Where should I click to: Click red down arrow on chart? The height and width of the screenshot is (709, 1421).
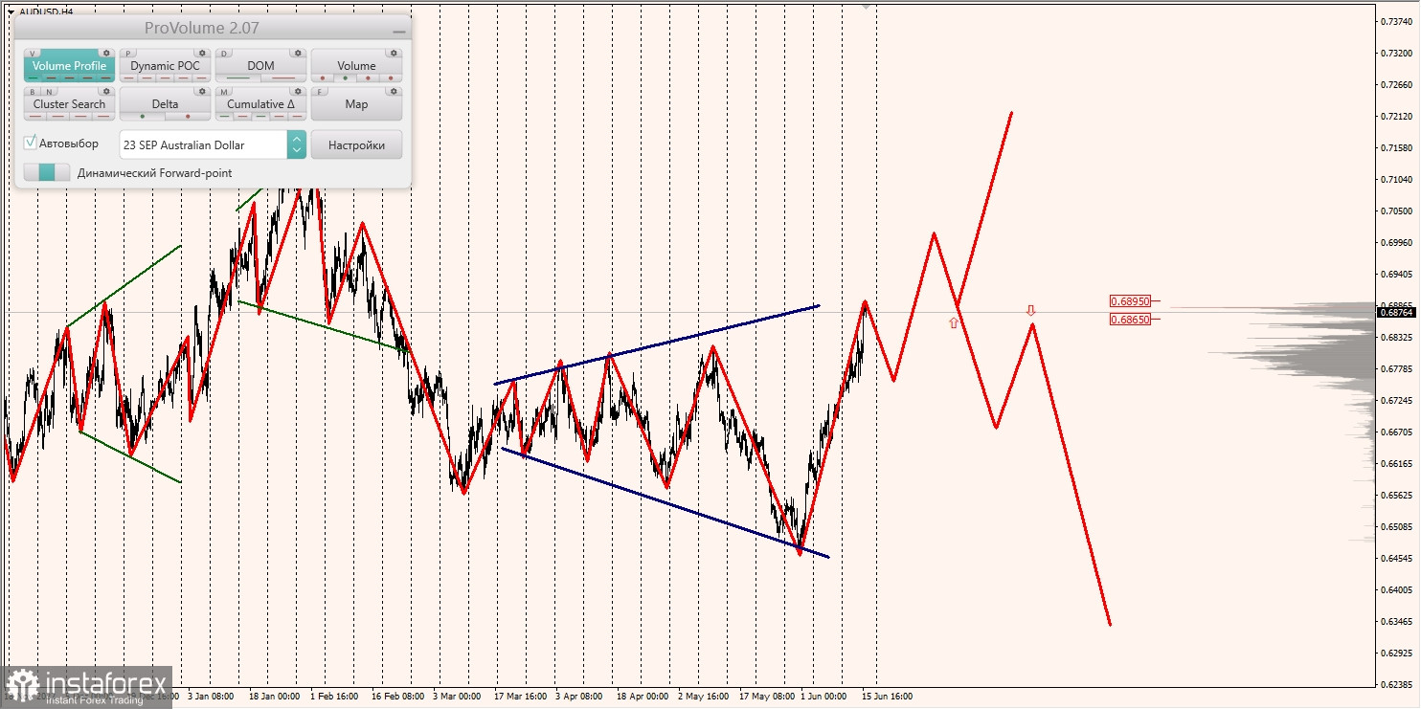(x=1030, y=310)
